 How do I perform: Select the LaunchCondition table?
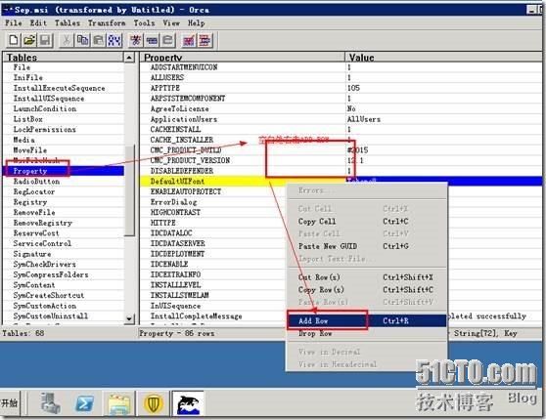(x=64, y=108)
